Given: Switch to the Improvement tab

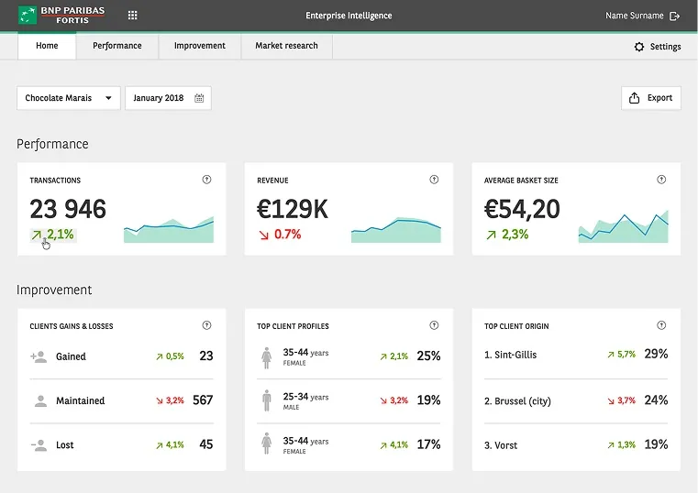Looking at the screenshot, I should 199,46.
